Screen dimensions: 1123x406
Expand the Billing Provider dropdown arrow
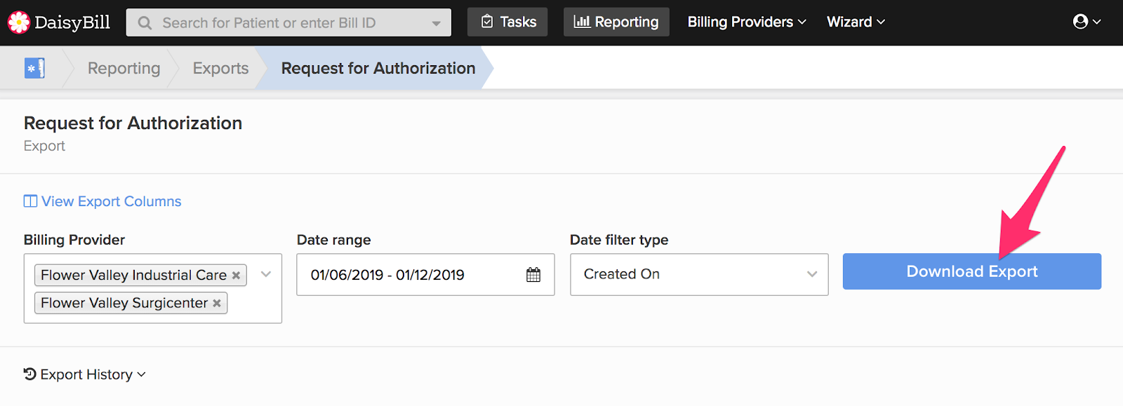tap(266, 274)
